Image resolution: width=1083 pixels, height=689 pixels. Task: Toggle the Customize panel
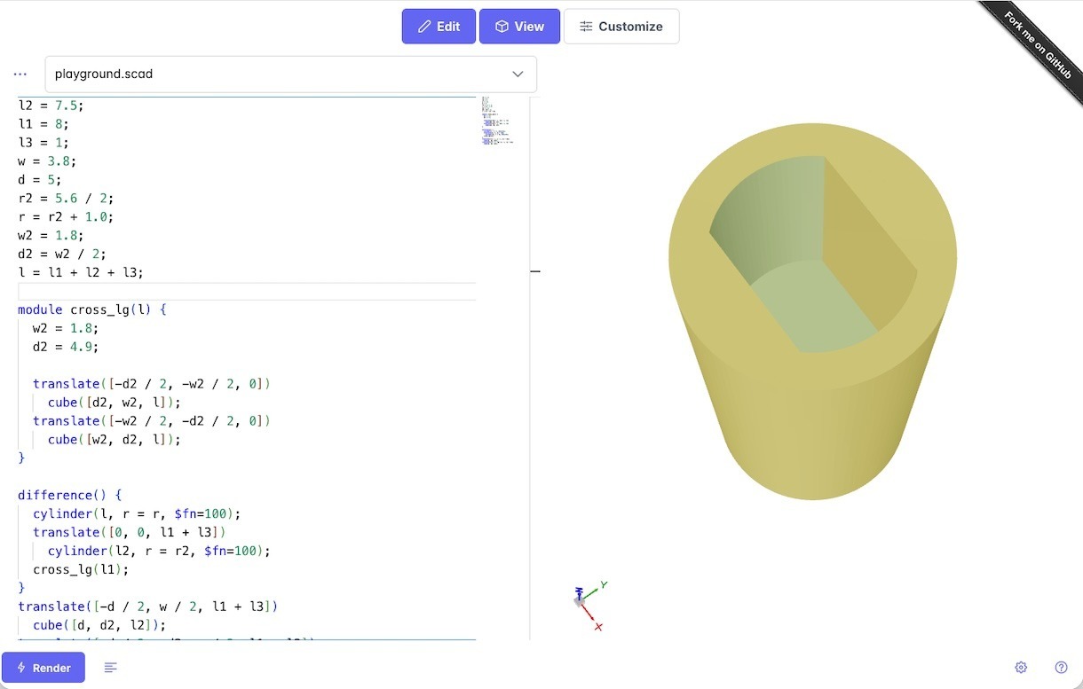click(621, 27)
